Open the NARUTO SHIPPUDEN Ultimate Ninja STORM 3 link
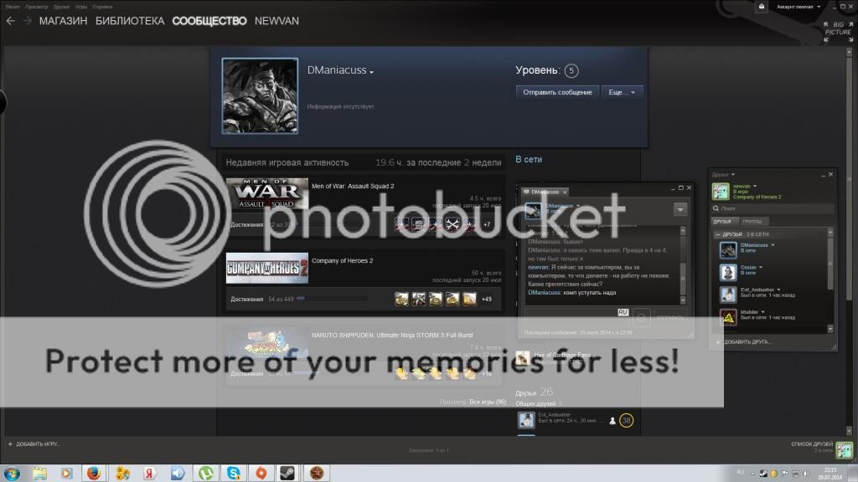Image resolution: width=858 pixels, height=482 pixels. [392, 335]
